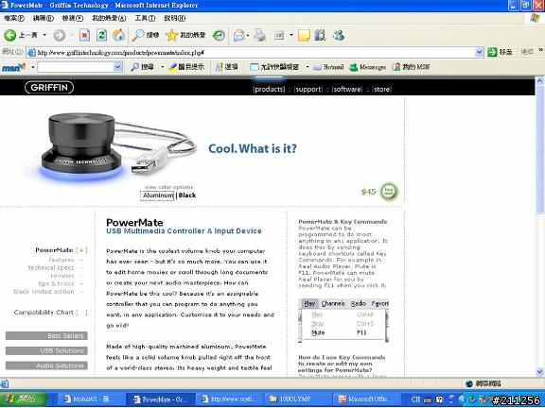
Task: Click the grey Forward arrow button
Action: point(60,35)
